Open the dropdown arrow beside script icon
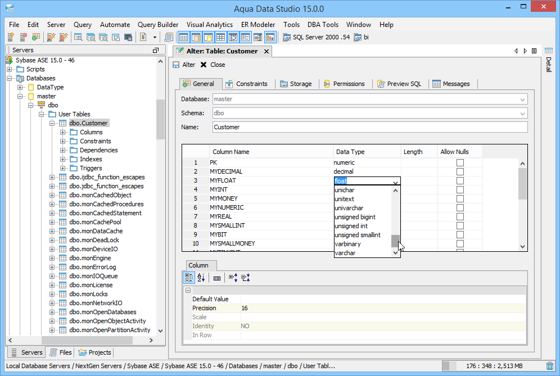 pyautogui.click(x=155, y=37)
